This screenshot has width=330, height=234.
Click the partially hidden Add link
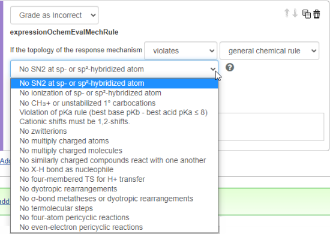5,161
